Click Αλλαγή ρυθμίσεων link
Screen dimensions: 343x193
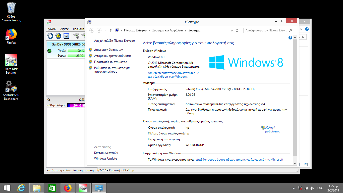pyautogui.click(x=273, y=129)
